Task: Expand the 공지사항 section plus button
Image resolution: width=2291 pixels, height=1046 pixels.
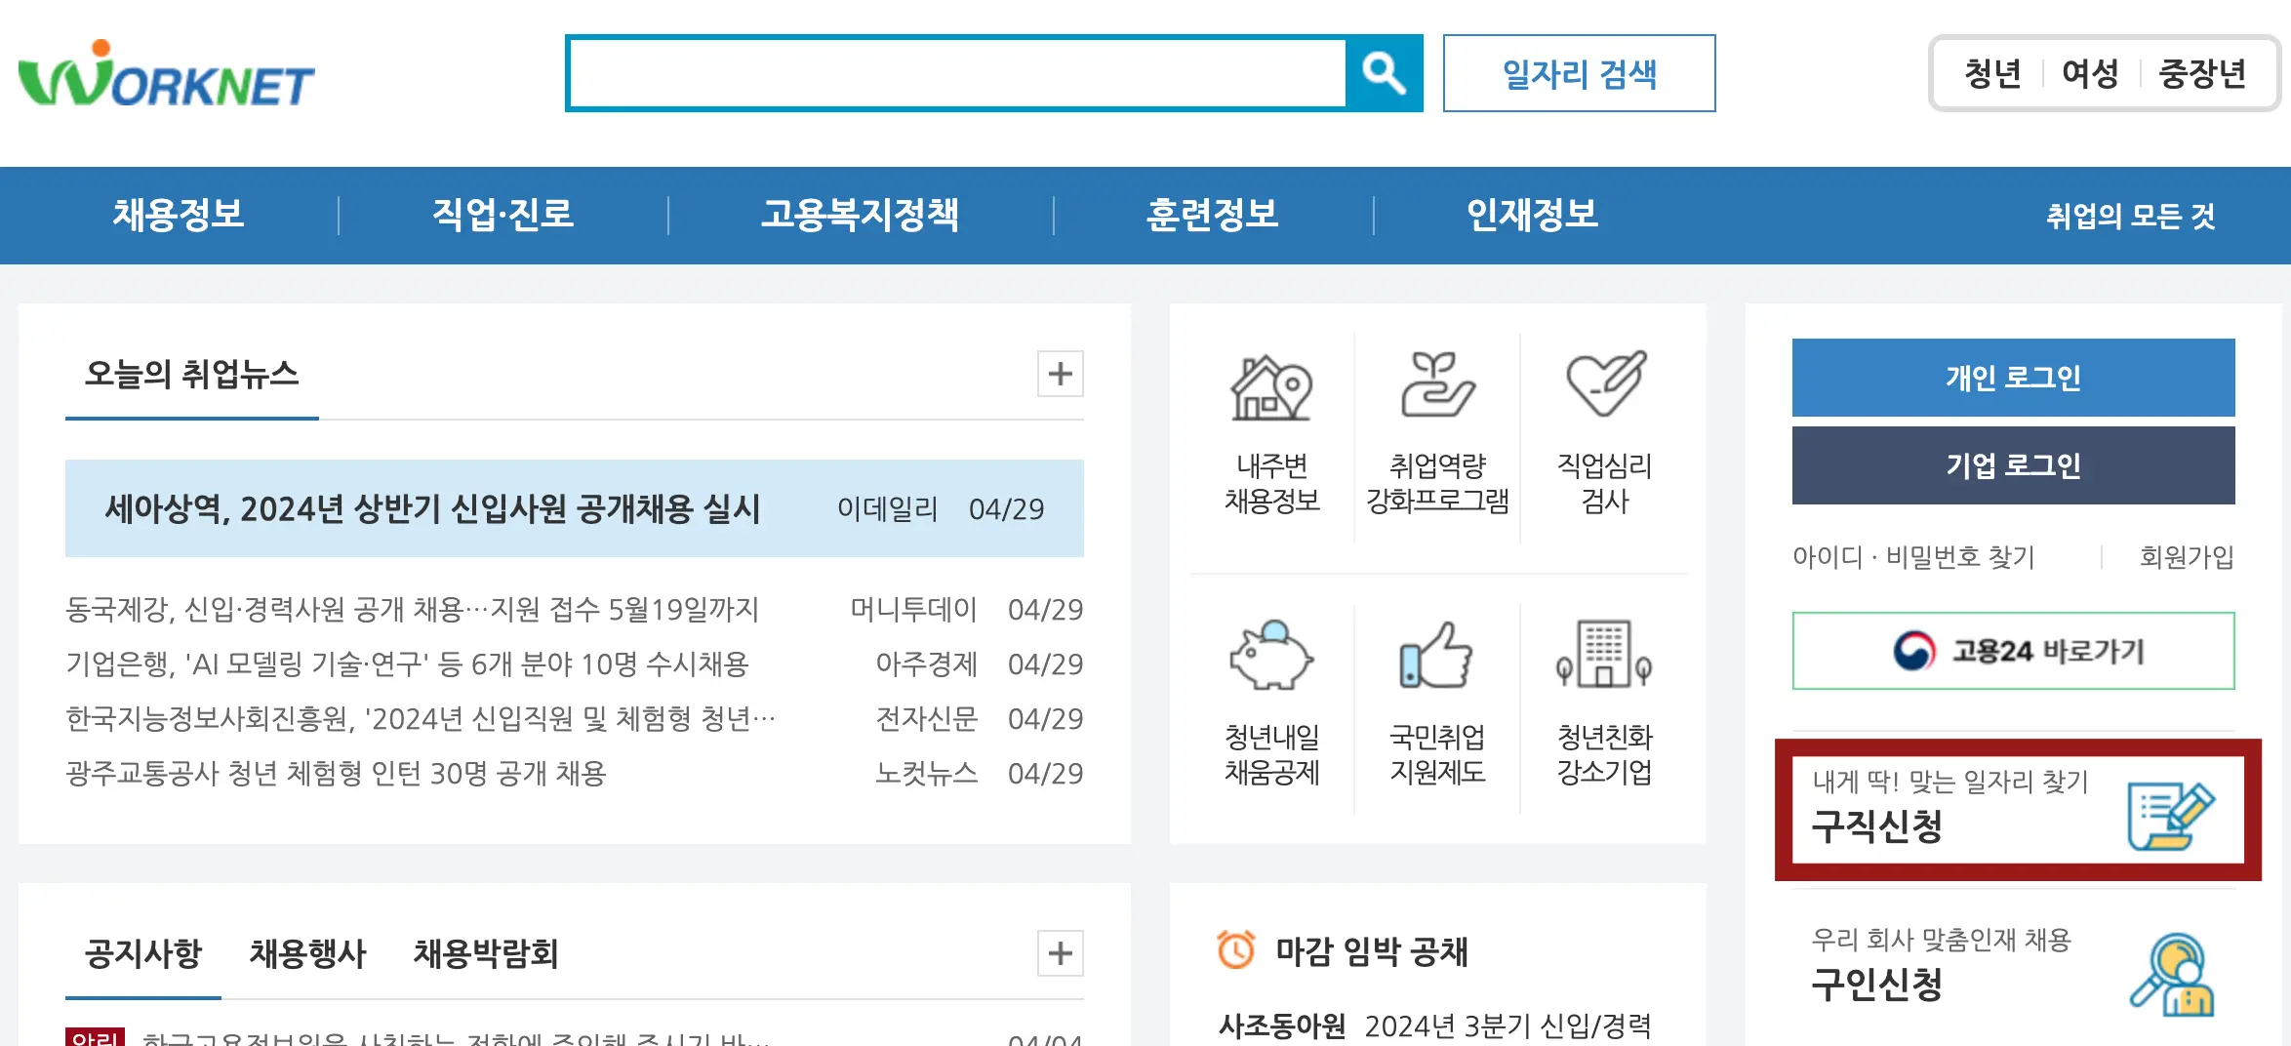Action: 1061,954
